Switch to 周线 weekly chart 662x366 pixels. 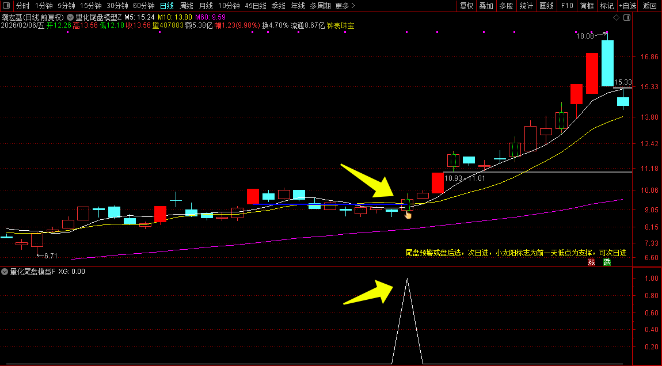click(x=186, y=6)
